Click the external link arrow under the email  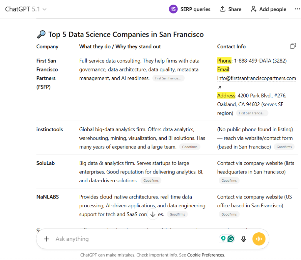tap(219, 87)
